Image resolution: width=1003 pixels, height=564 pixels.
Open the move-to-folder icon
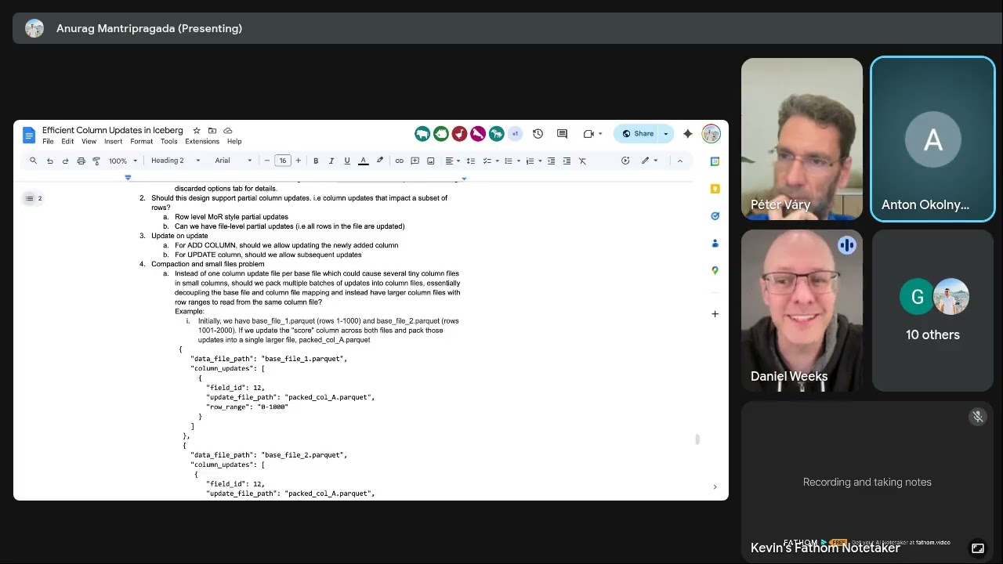point(212,131)
